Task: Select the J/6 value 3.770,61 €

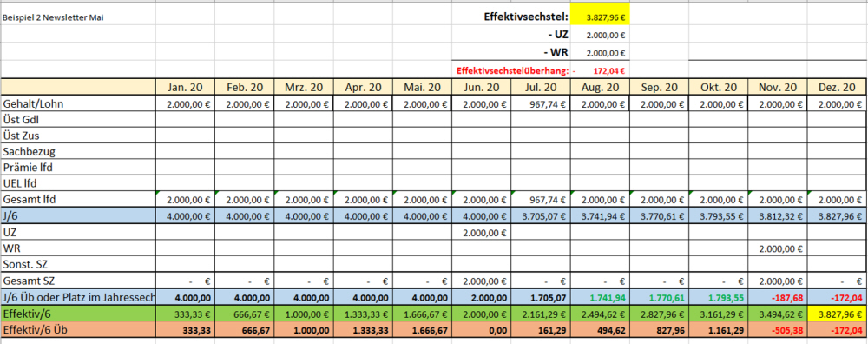Action: pos(659,216)
